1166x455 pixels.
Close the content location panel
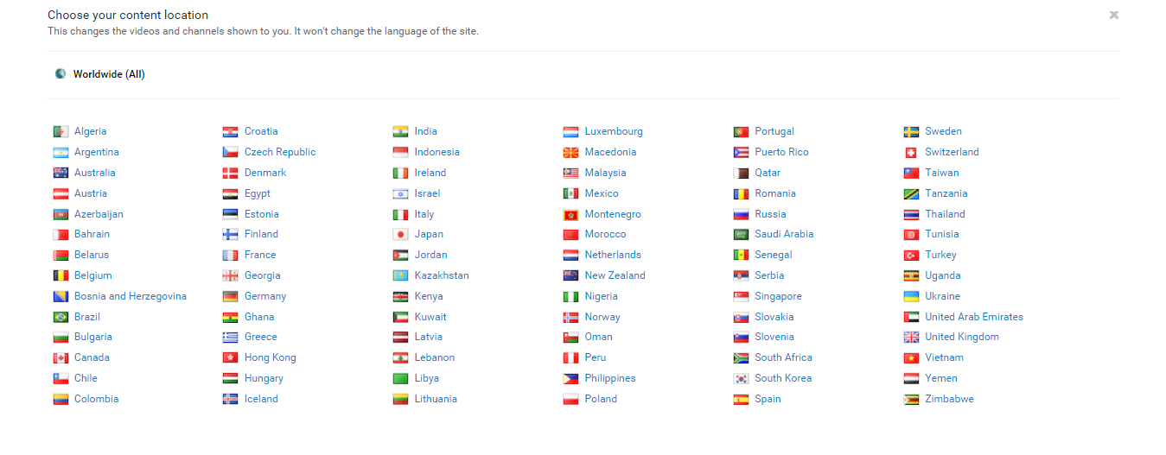[1113, 15]
